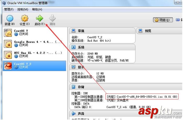Open the 管理(F) menu

(9, 9)
